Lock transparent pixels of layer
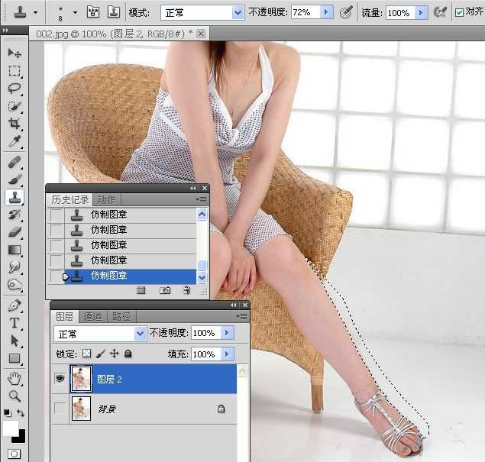The image size is (485, 462). (x=87, y=354)
